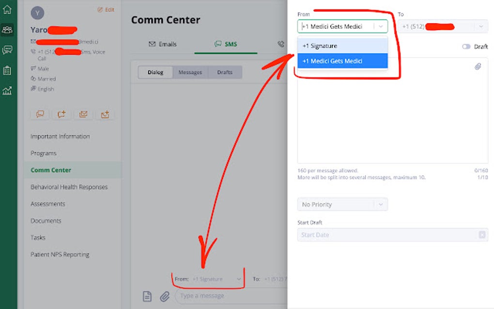Click the new email quick action icon with plus
The width and height of the screenshot is (494, 309).
pyautogui.click(x=105, y=114)
